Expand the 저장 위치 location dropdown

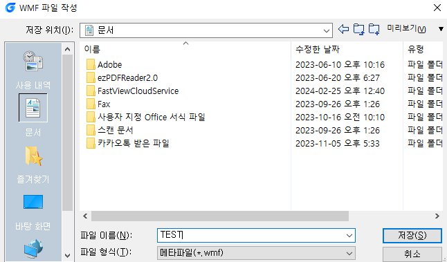327,30
